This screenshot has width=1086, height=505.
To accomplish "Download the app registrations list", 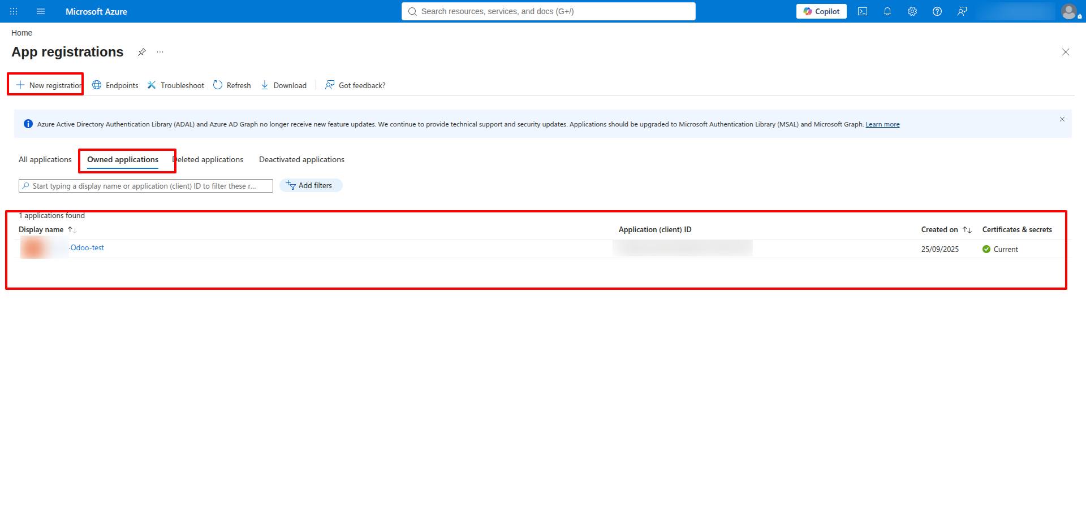I will [x=284, y=85].
